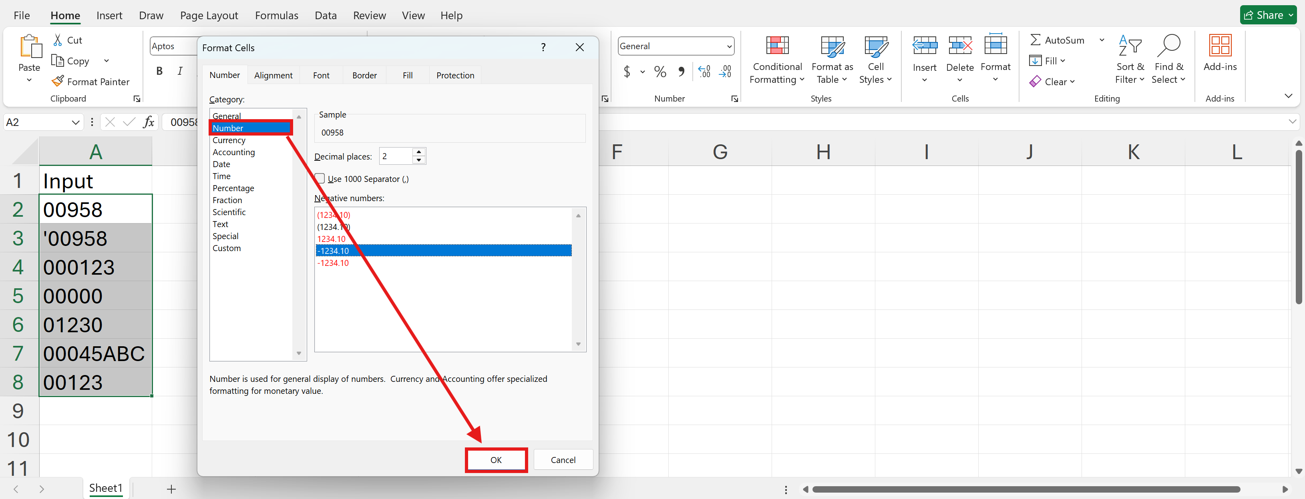The width and height of the screenshot is (1305, 499).
Task: Expand the AutoSum dropdown arrow
Action: [1101, 40]
